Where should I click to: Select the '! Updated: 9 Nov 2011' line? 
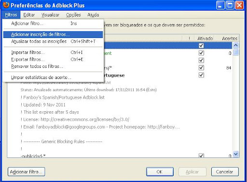(x=43, y=105)
